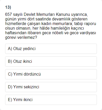Choose option C) Yirmi dördüncü
This screenshot has height=110, width=102.
point(51,74)
